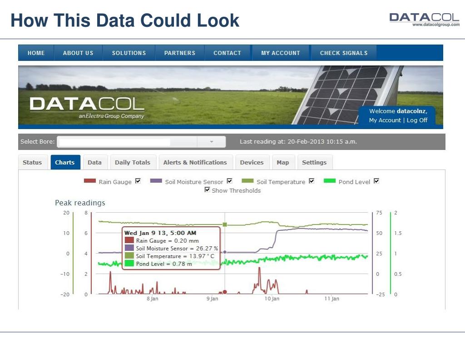Viewport: 465px width, 349px height.
Task: Click the bright green Pond Level legend swatch
Action: pyautogui.click(x=330, y=181)
